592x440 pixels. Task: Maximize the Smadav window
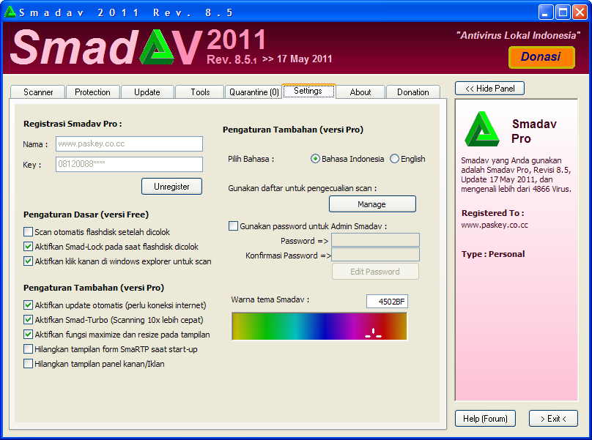(x=563, y=12)
